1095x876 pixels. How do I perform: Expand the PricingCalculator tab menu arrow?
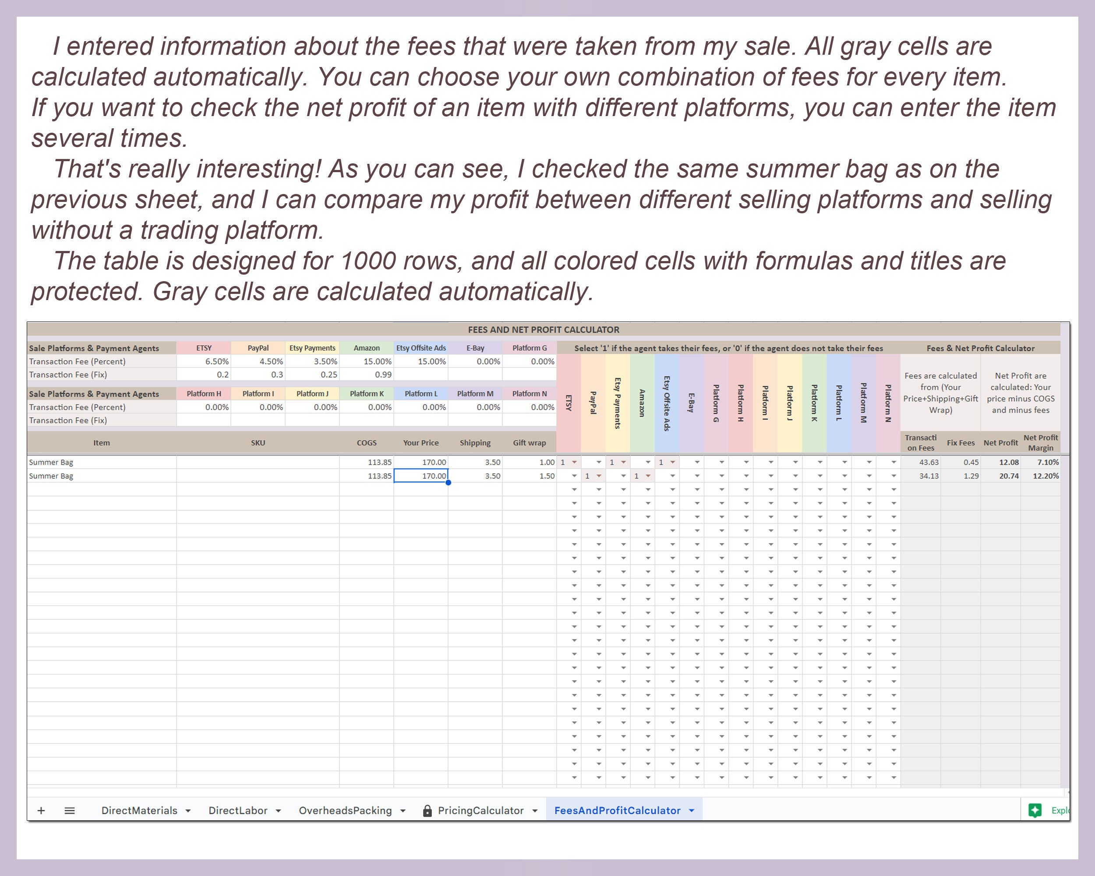[535, 811]
